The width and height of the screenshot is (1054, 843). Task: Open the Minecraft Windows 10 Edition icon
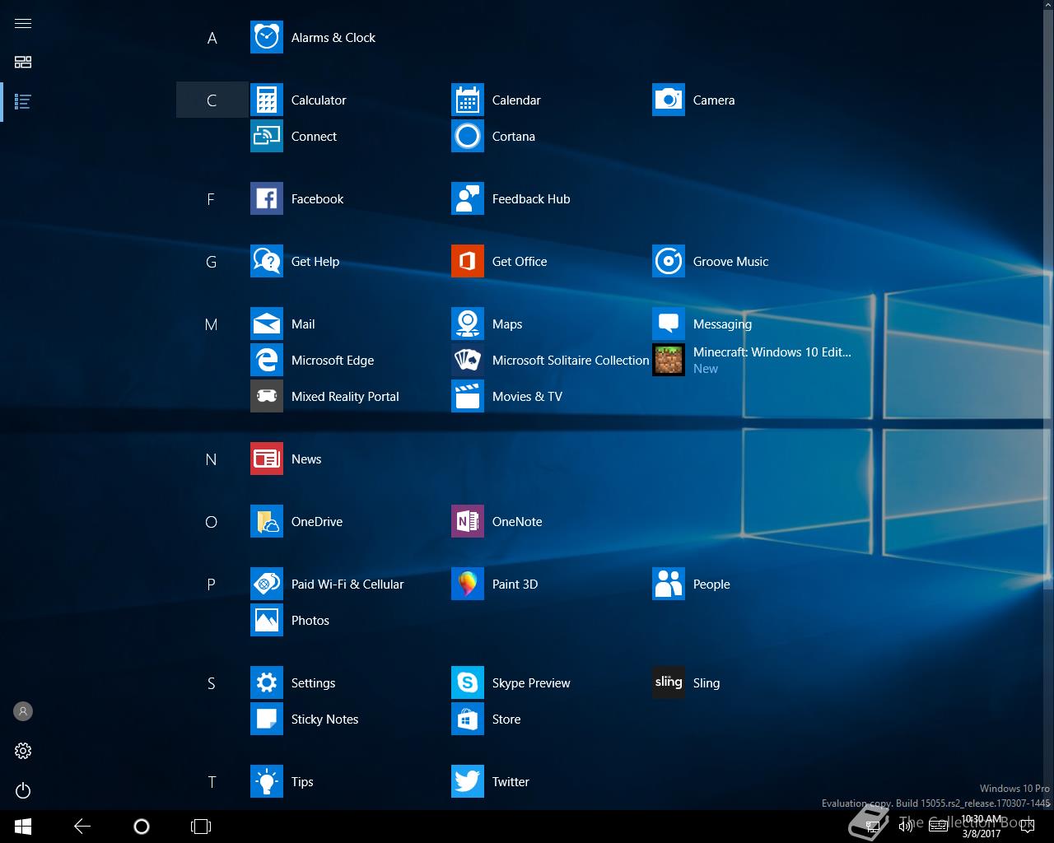(669, 360)
